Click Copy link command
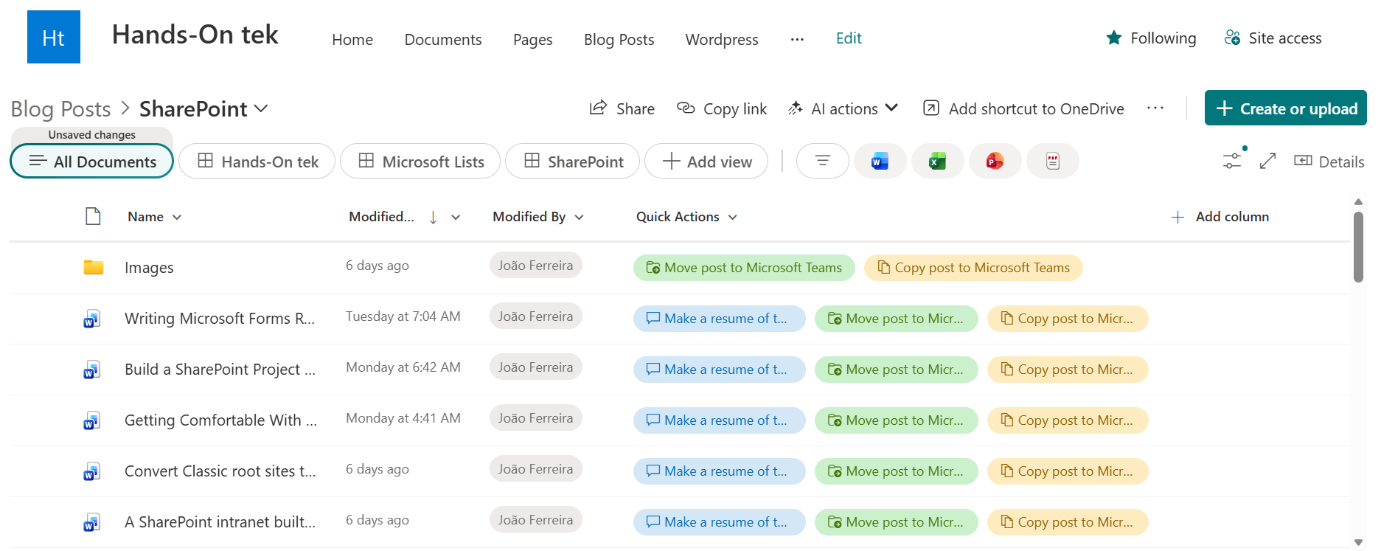1381x551 pixels. [722, 108]
